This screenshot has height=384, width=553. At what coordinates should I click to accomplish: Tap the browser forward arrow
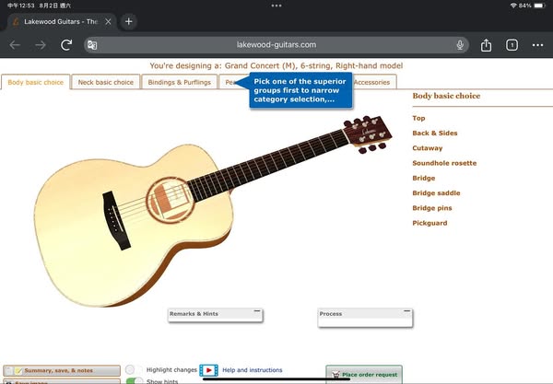tap(41, 44)
